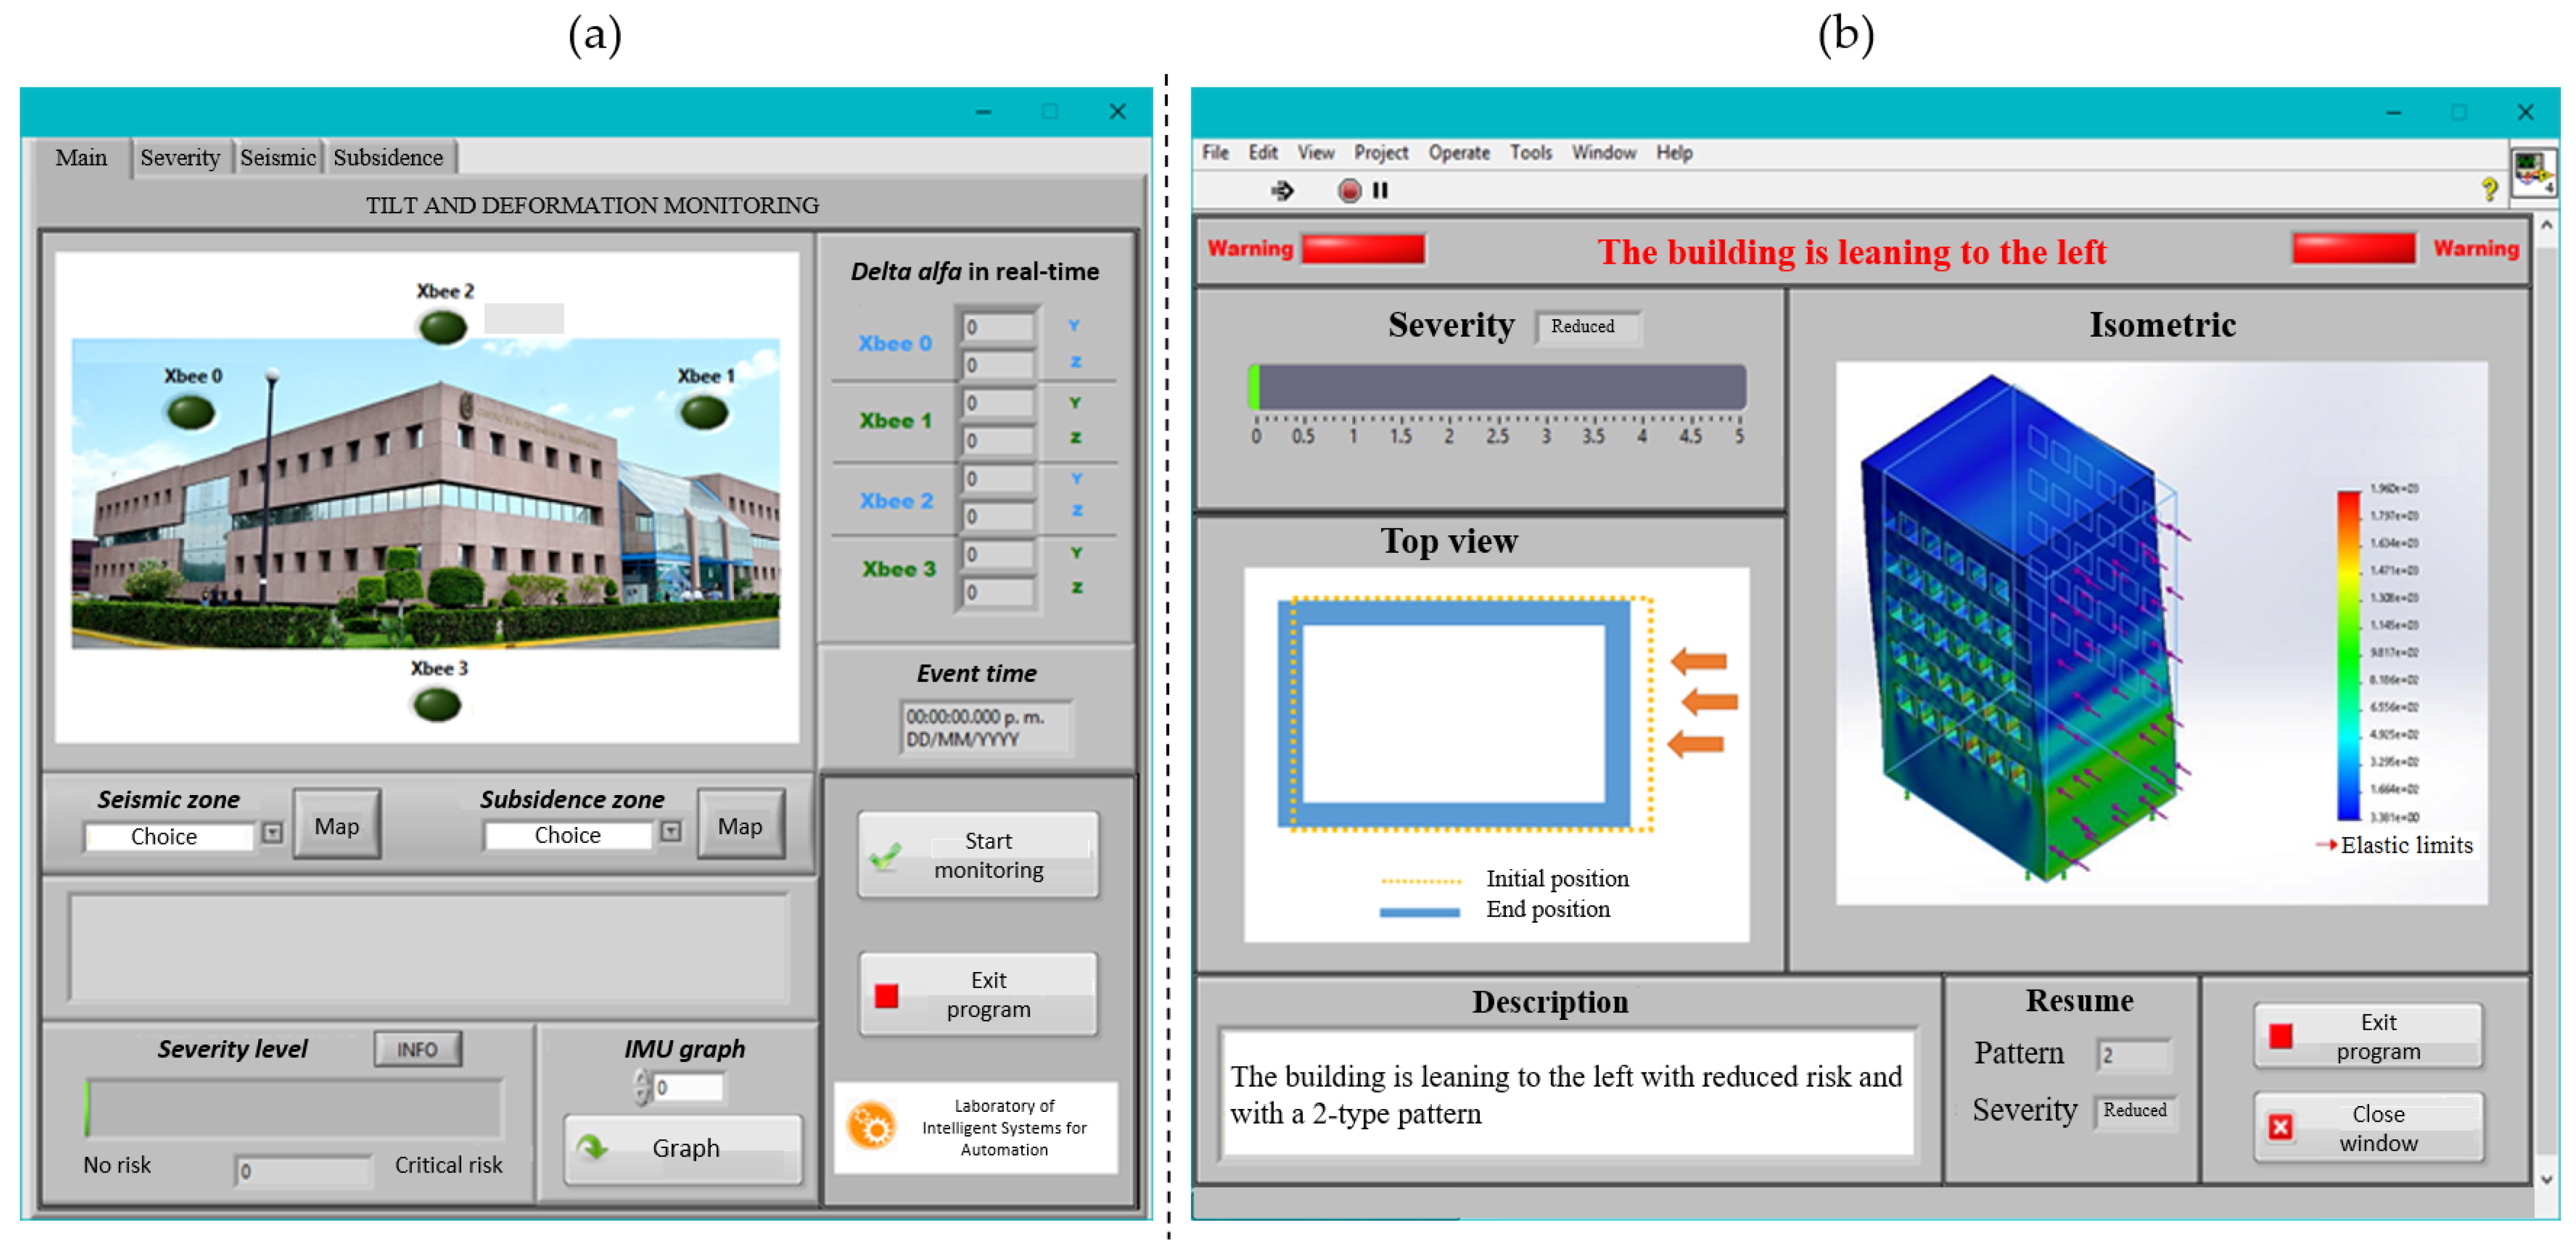The height and width of the screenshot is (1254, 2576).
Task: Click the Severity 0-5 slider bar
Action: [x=1497, y=388]
